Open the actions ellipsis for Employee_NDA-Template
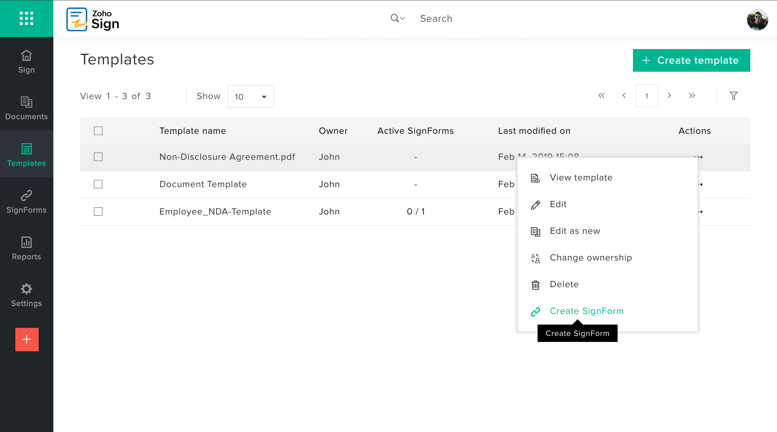777x432 pixels. point(700,212)
